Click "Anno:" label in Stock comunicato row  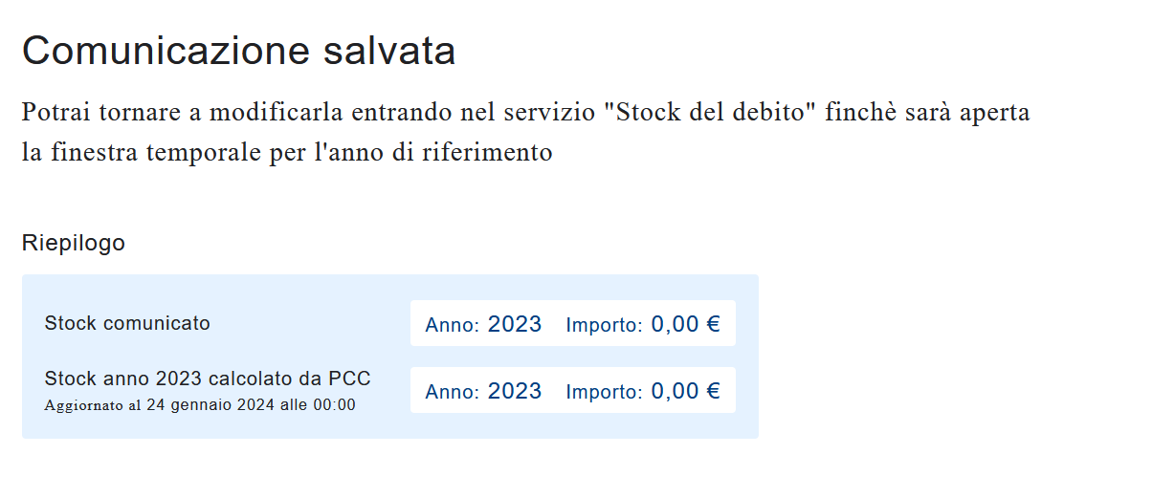453,325
